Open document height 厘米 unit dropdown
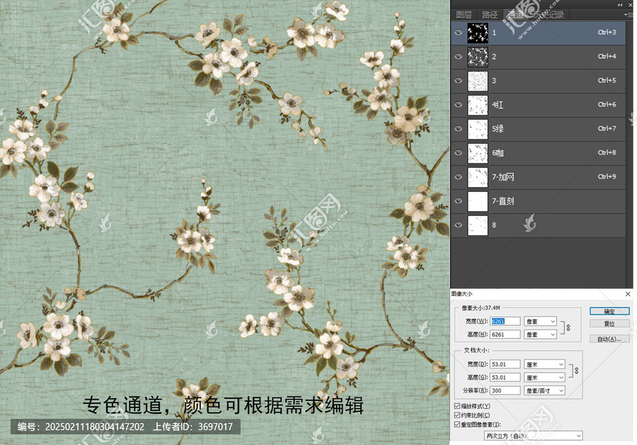Screen dimensions: 637x445 544,377
